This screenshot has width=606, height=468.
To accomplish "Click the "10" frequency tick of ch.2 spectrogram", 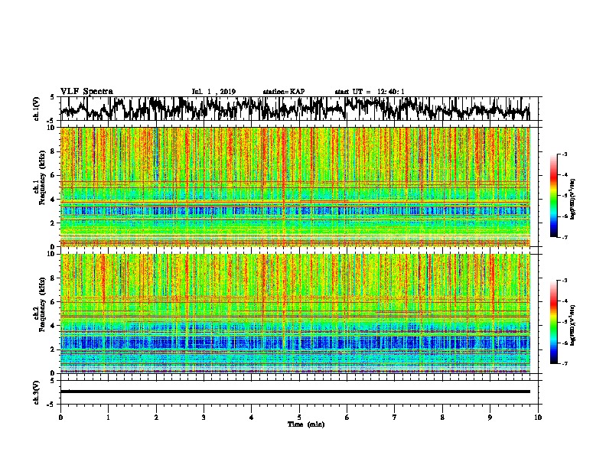I will click(x=52, y=254).
